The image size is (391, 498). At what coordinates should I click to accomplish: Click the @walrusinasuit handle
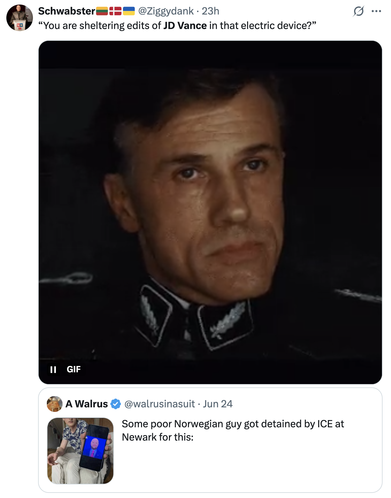pyautogui.click(x=160, y=404)
